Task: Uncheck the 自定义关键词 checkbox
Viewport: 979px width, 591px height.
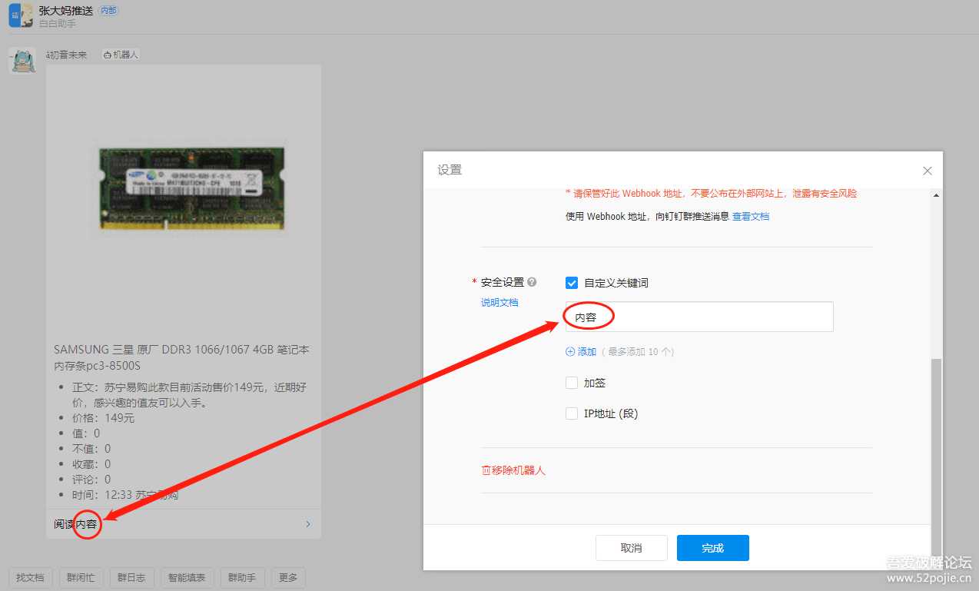Action: (572, 283)
